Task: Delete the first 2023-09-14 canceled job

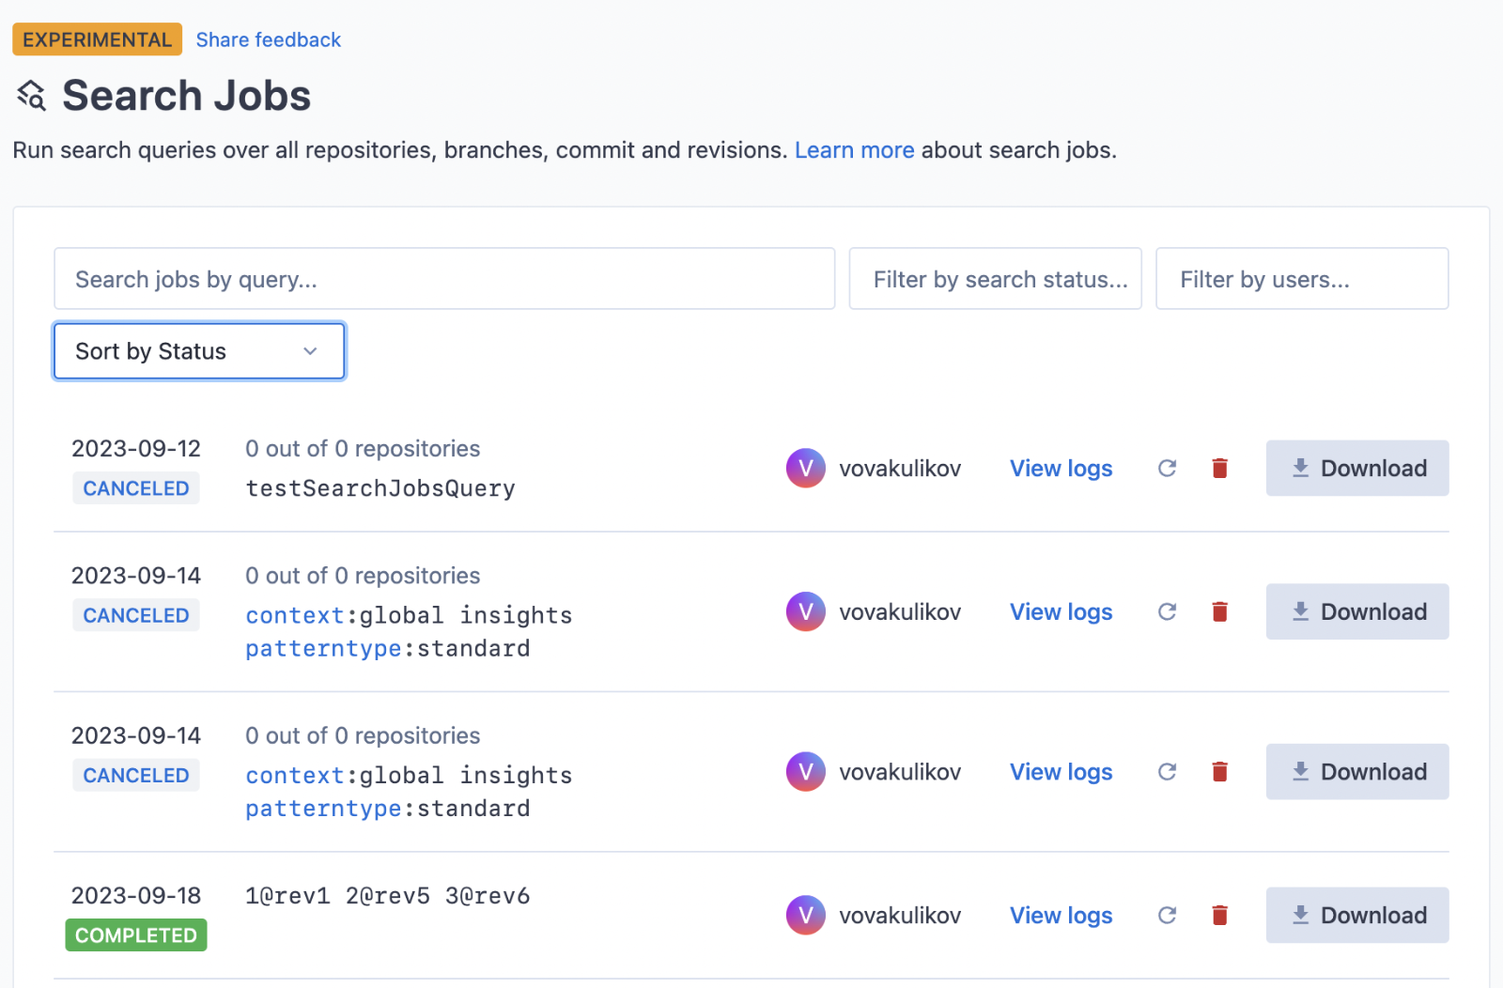Action: tap(1219, 611)
